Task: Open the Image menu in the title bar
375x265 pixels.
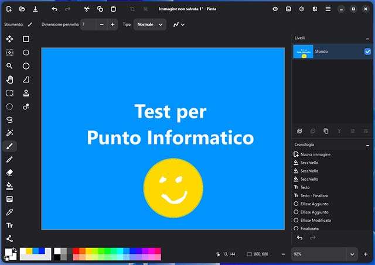Action: (x=288, y=9)
